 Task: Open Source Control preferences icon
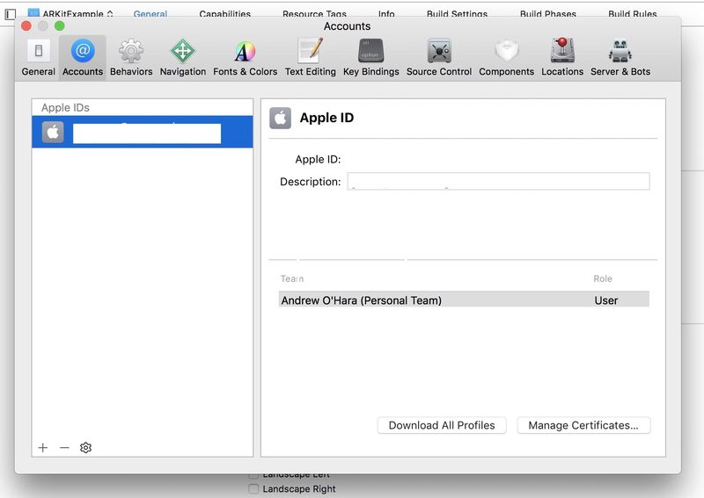(x=439, y=51)
